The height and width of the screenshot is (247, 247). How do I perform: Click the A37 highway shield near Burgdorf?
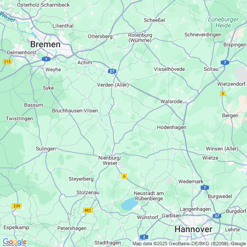tap(217, 216)
